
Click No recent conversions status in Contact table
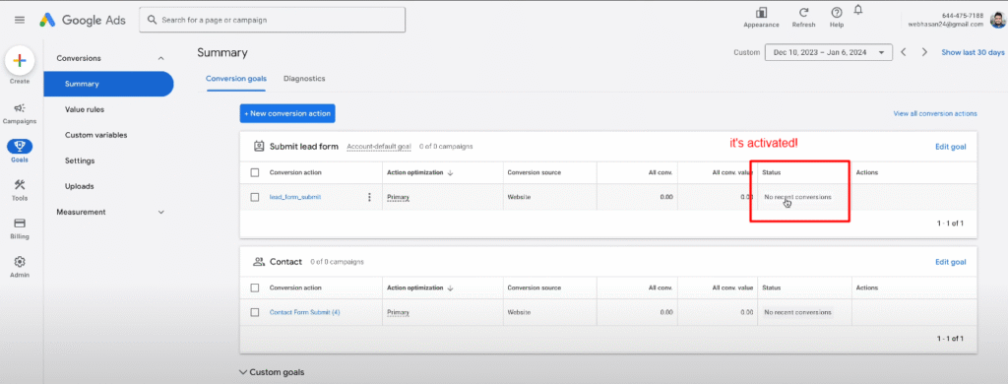(797, 312)
